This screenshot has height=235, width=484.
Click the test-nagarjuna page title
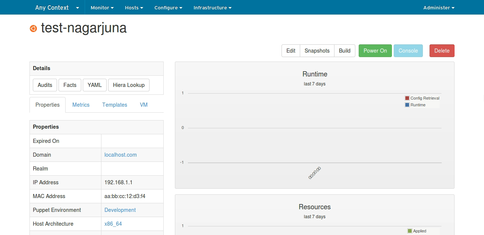coord(84,28)
